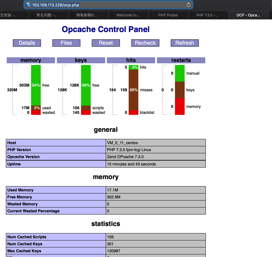This screenshot has width=272, height=257.
Task: Click the Uptime value 15 minutes and 43 seconds
Action: pyautogui.click(x=156, y=164)
